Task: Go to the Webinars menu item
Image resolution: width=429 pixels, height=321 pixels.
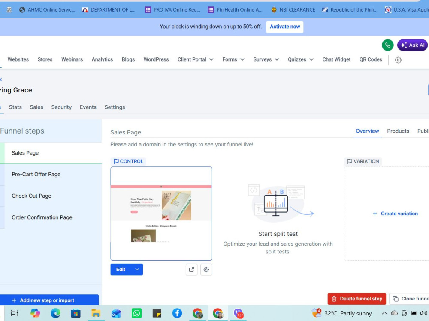Action: click(x=72, y=59)
